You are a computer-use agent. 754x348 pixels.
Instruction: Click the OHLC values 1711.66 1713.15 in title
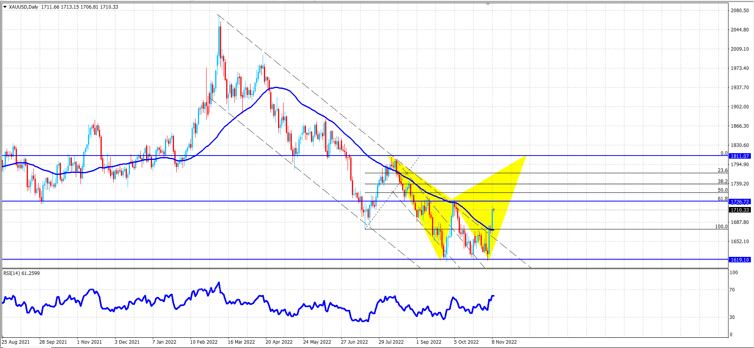60,7
